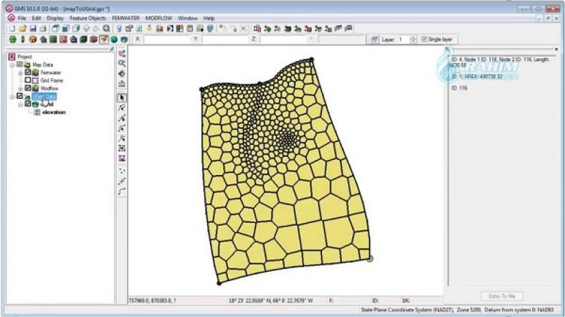This screenshot has width=565, height=317.
Task: Select the Create Points tool
Action: click(122, 171)
